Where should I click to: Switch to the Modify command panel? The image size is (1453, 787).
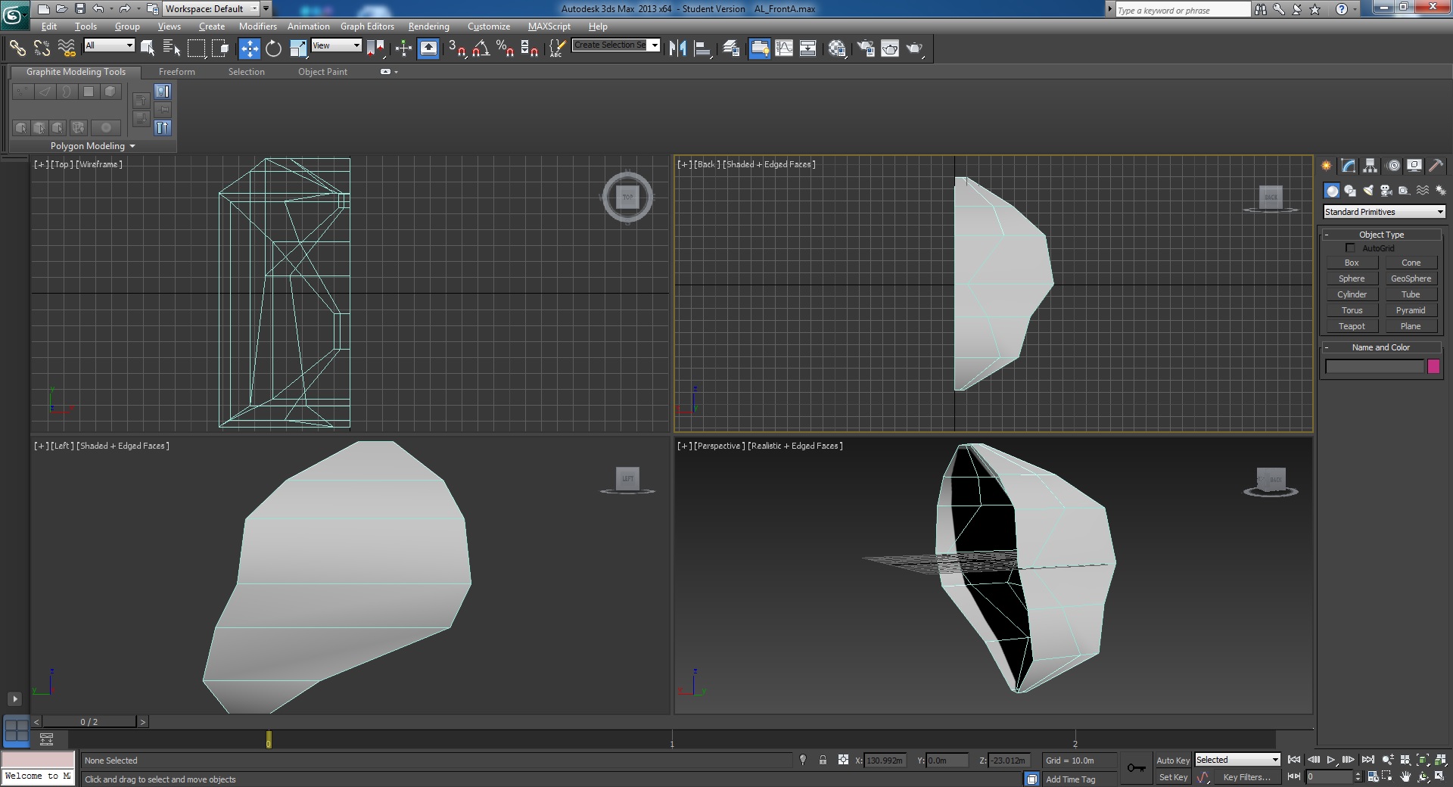(x=1349, y=166)
